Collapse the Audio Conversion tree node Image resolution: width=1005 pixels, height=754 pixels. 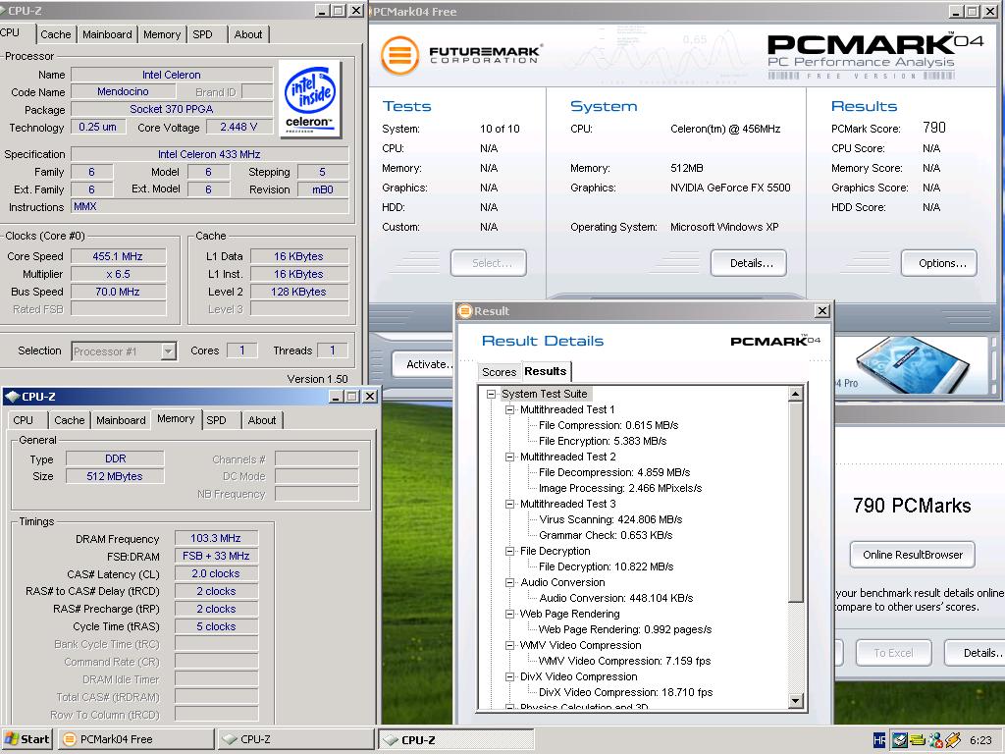click(510, 582)
